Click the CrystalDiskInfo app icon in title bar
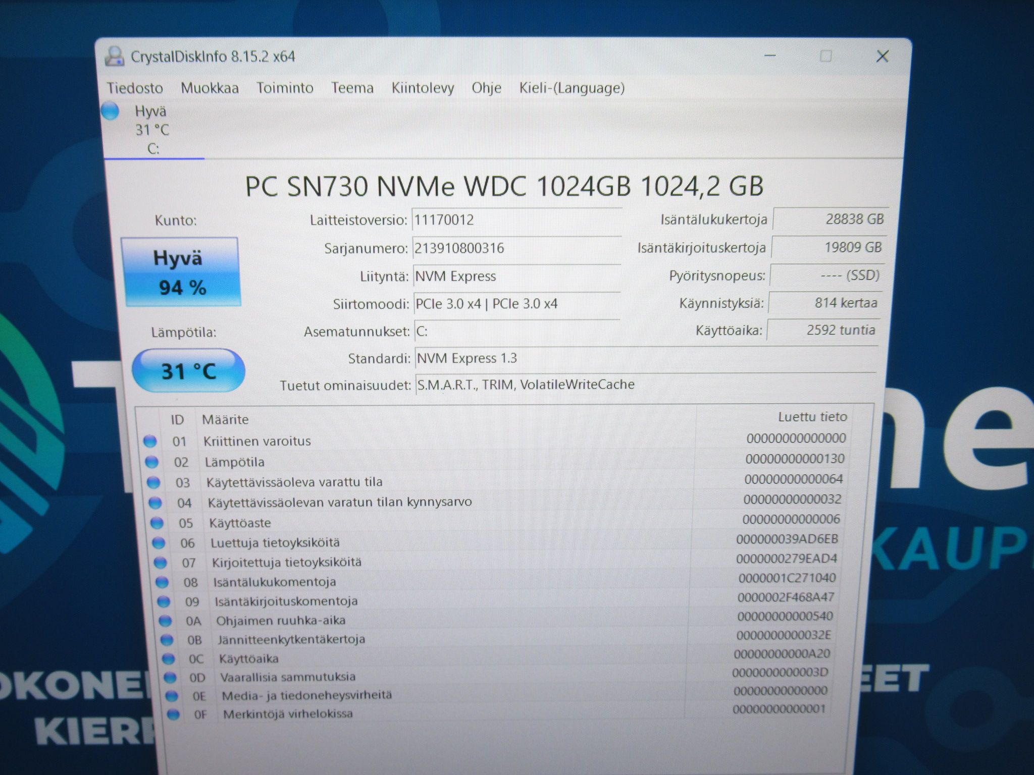 pyautogui.click(x=115, y=56)
